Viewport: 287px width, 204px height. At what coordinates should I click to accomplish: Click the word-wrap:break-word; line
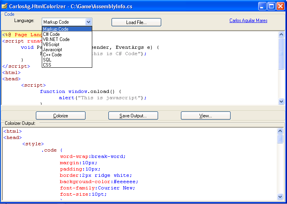coord(93,156)
